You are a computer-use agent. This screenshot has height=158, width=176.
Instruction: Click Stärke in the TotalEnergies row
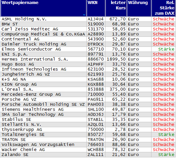click(x=166, y=135)
